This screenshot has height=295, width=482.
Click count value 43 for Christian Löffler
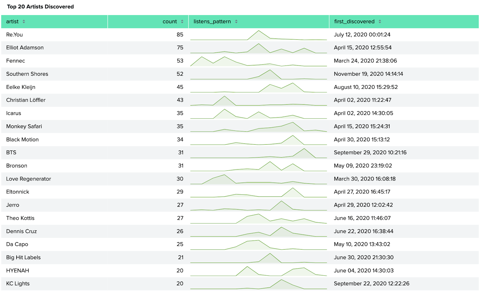coord(180,100)
